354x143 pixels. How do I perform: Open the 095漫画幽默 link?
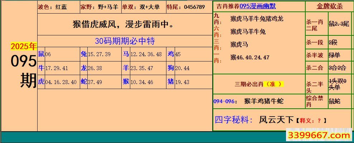click(263, 6)
